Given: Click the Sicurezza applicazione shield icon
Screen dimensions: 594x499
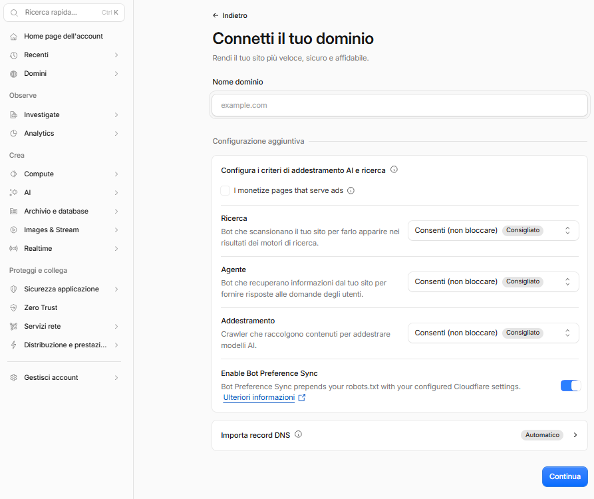Looking at the screenshot, I should coord(14,289).
